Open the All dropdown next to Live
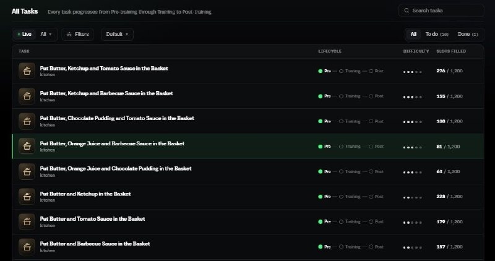This screenshot has height=261, width=495. point(46,34)
